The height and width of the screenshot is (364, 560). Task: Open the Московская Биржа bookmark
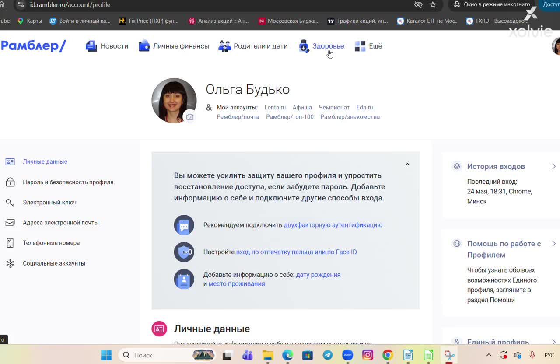(x=289, y=21)
